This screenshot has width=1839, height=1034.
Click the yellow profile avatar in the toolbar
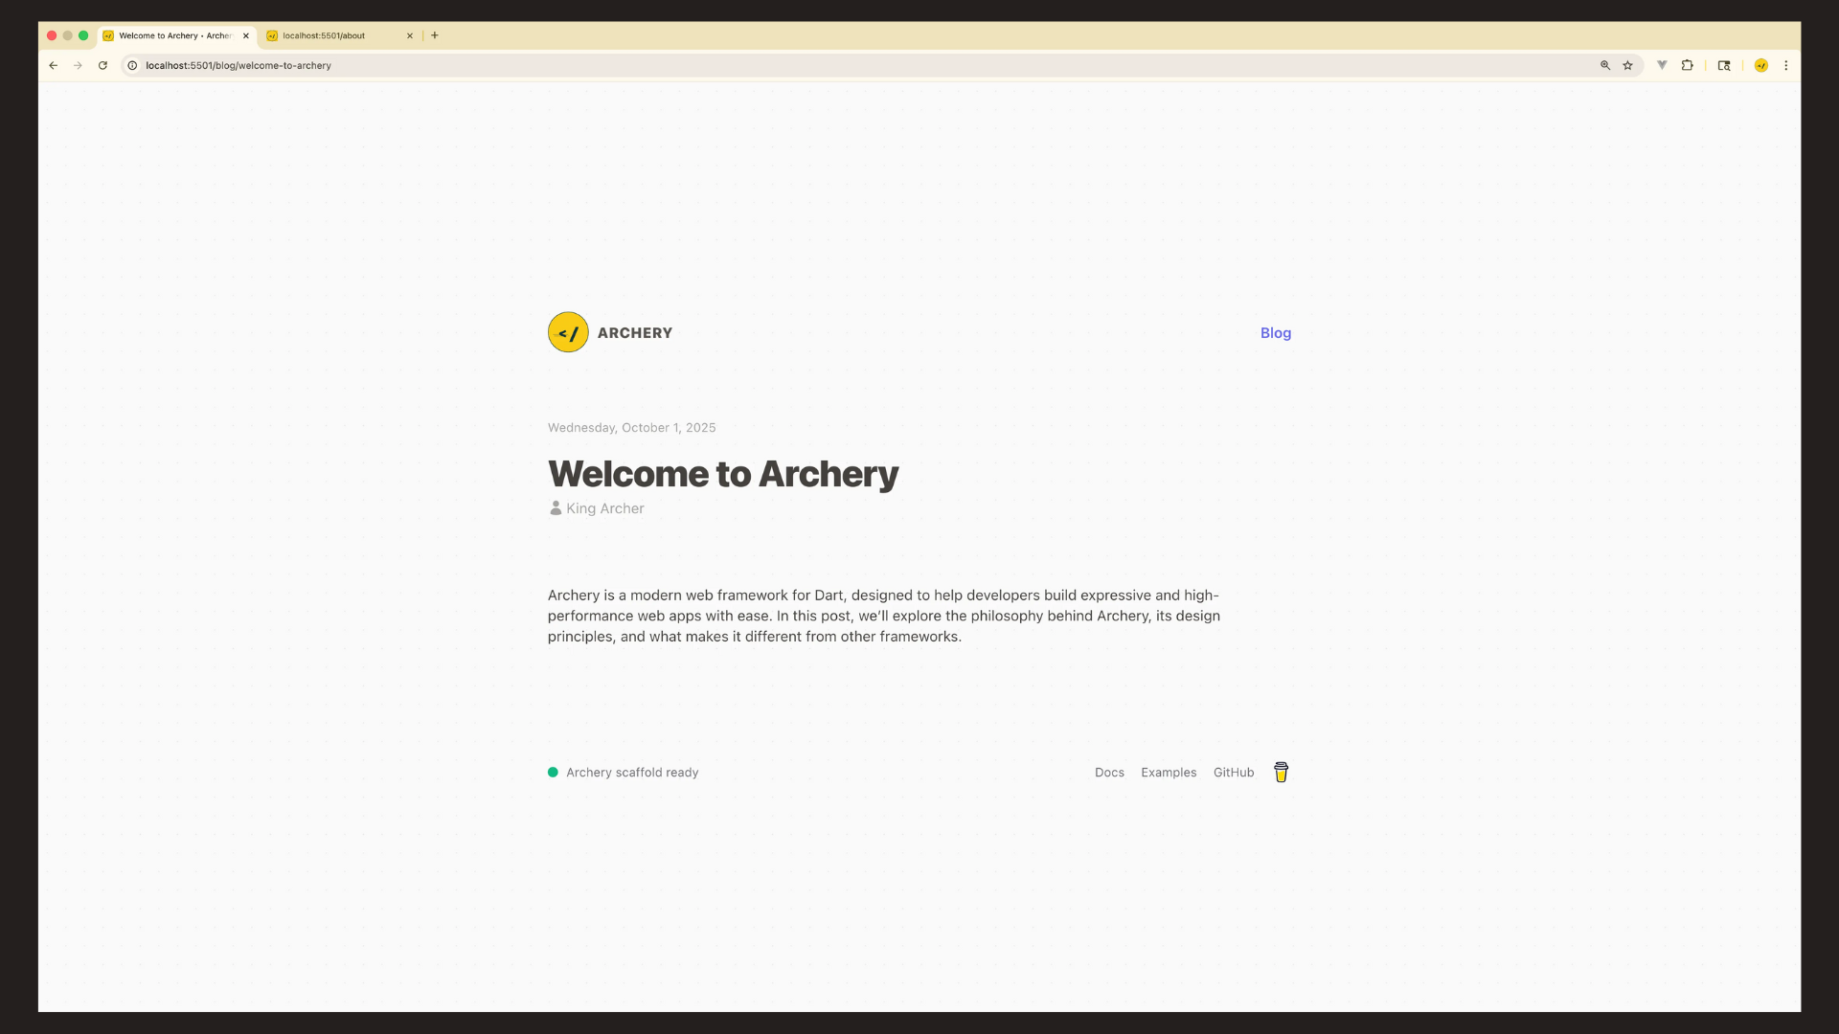(1760, 66)
